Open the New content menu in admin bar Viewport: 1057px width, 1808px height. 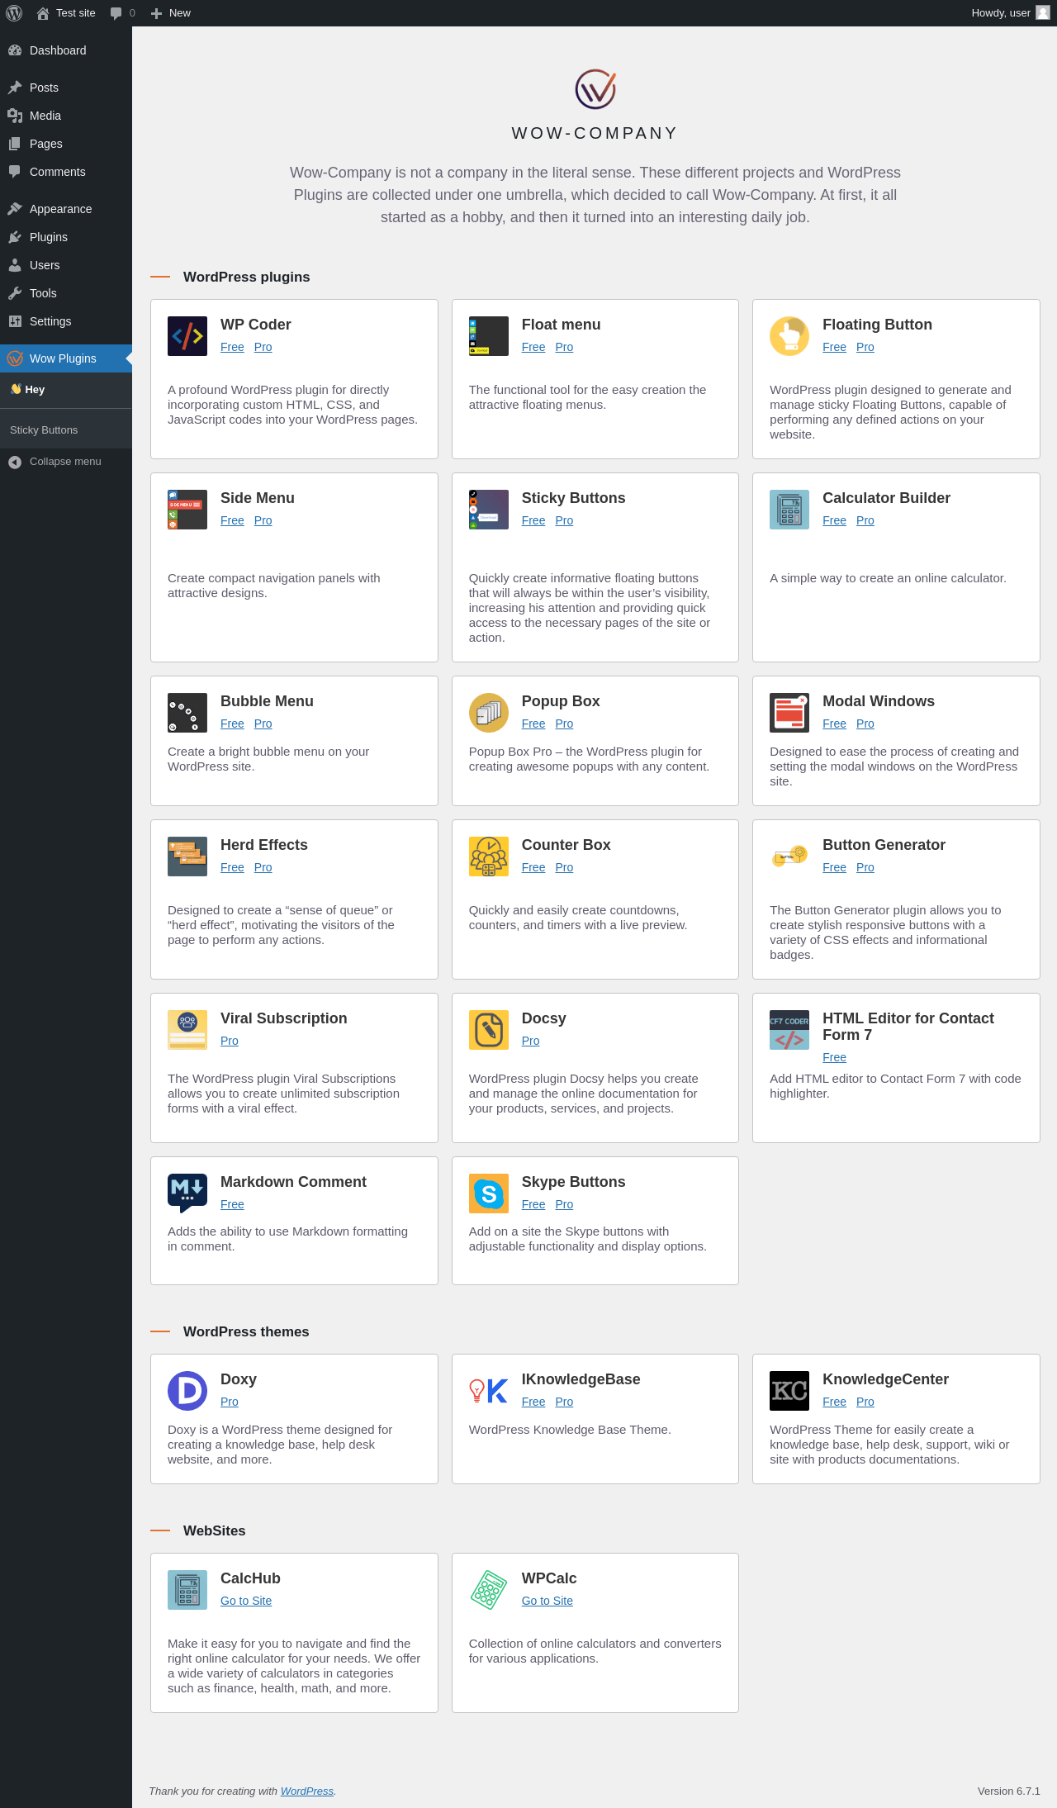coord(171,13)
